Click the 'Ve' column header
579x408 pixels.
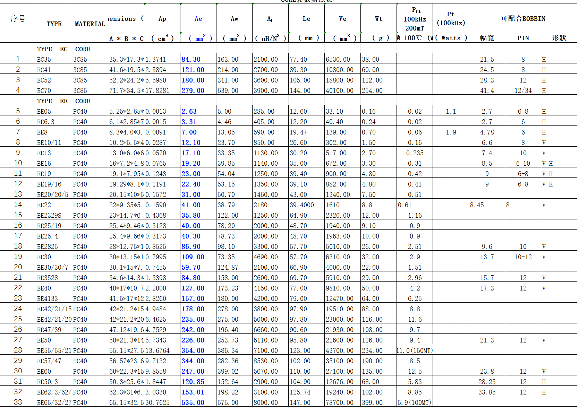coord(342,19)
